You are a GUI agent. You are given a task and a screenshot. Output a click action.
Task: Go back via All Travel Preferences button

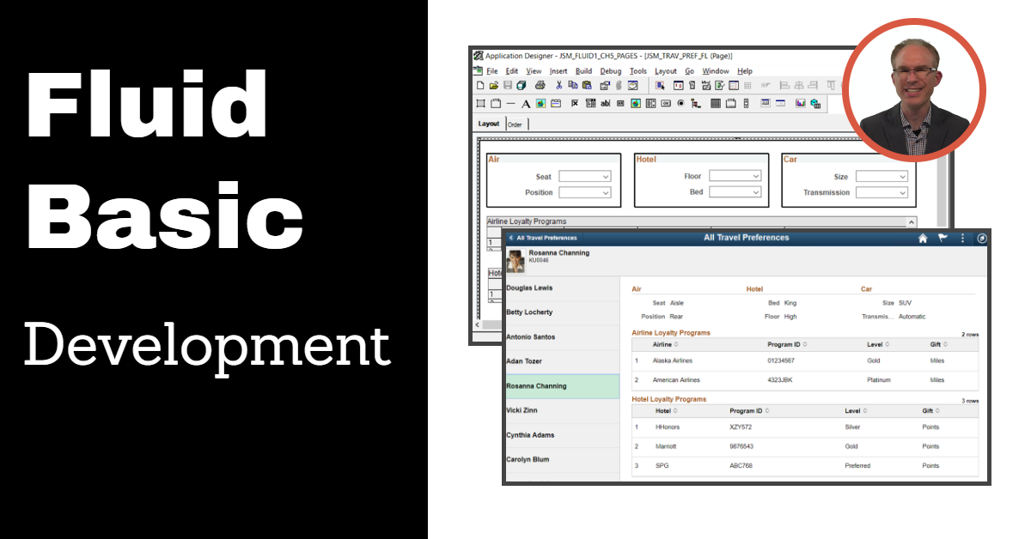coord(542,238)
